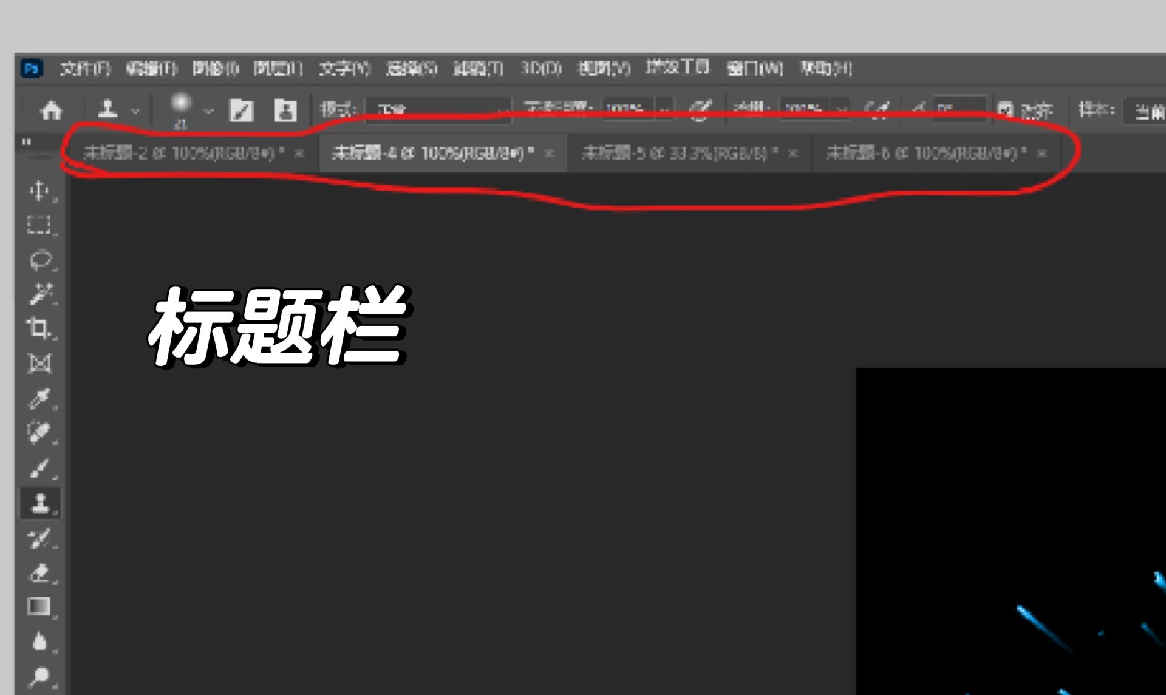
Task: Select the Healing Brush tool
Action: [x=40, y=433]
